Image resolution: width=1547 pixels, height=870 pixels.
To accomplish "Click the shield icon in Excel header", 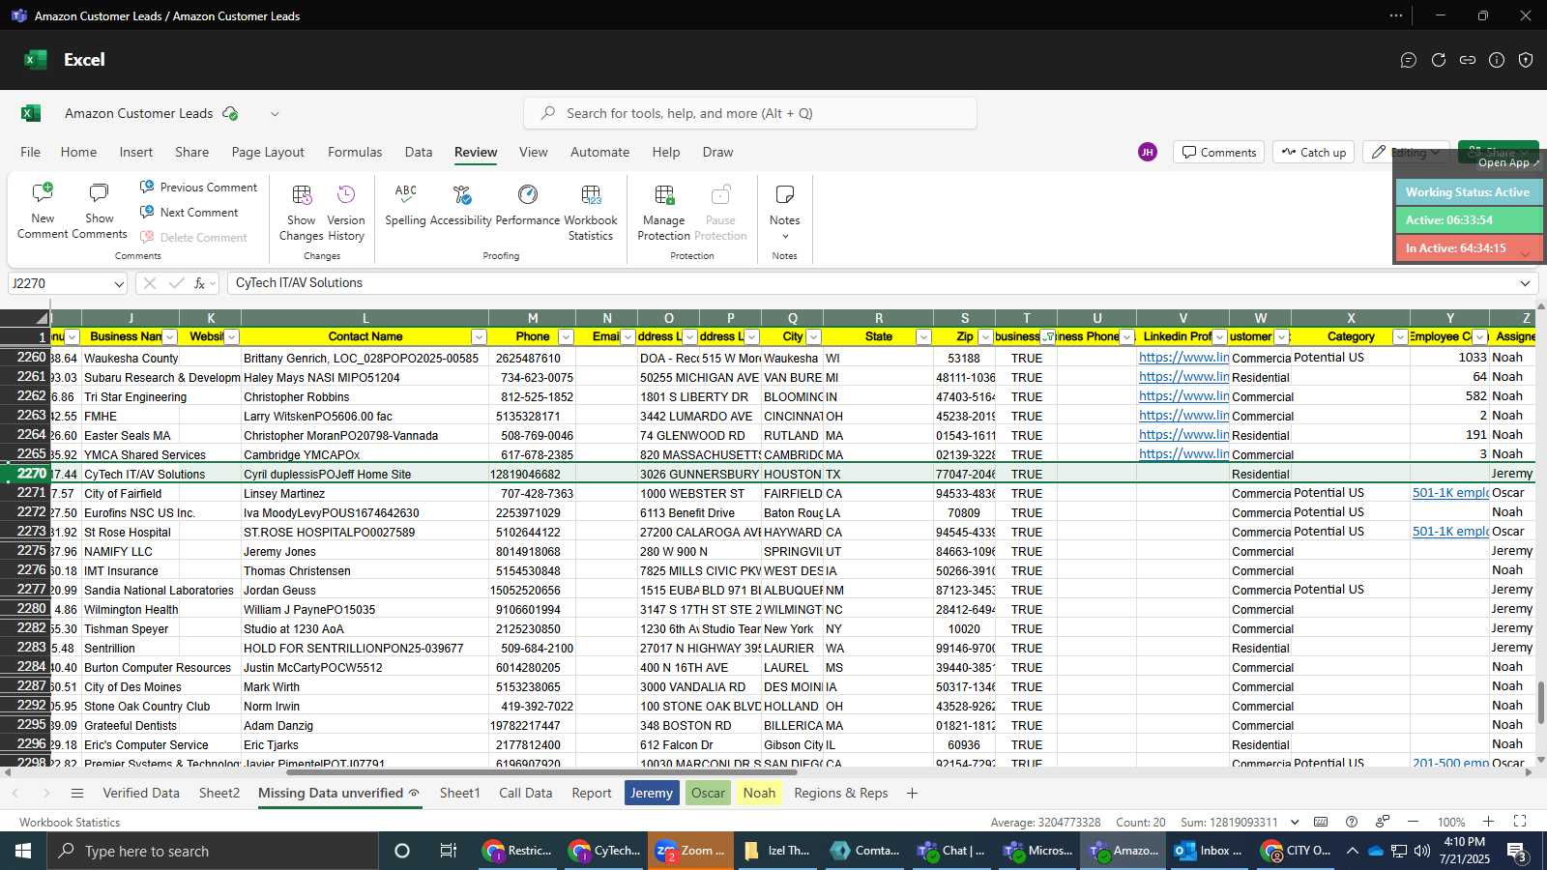I will [x=1526, y=60].
